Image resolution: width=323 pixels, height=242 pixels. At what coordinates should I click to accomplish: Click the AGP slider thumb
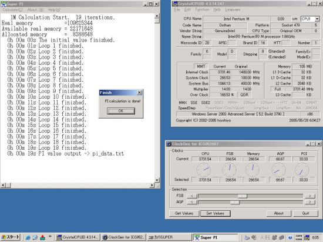pyautogui.click(x=235, y=202)
